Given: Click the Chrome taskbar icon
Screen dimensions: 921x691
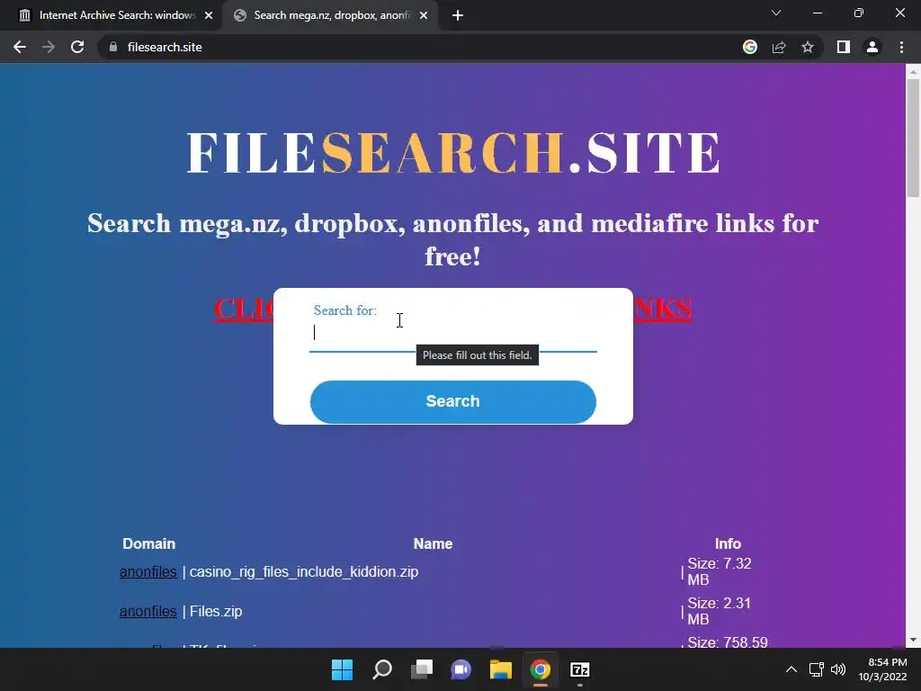Looking at the screenshot, I should click(541, 669).
